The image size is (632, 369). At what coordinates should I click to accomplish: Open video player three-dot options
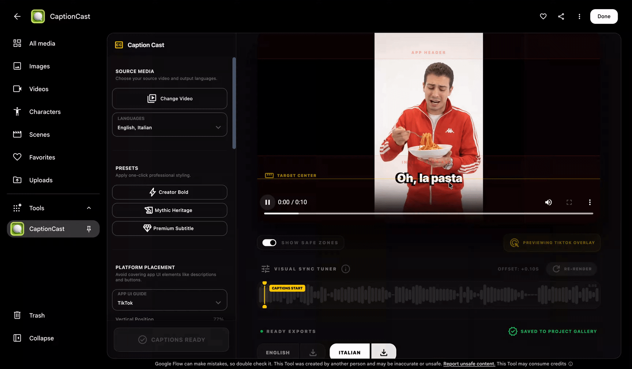[590, 202]
